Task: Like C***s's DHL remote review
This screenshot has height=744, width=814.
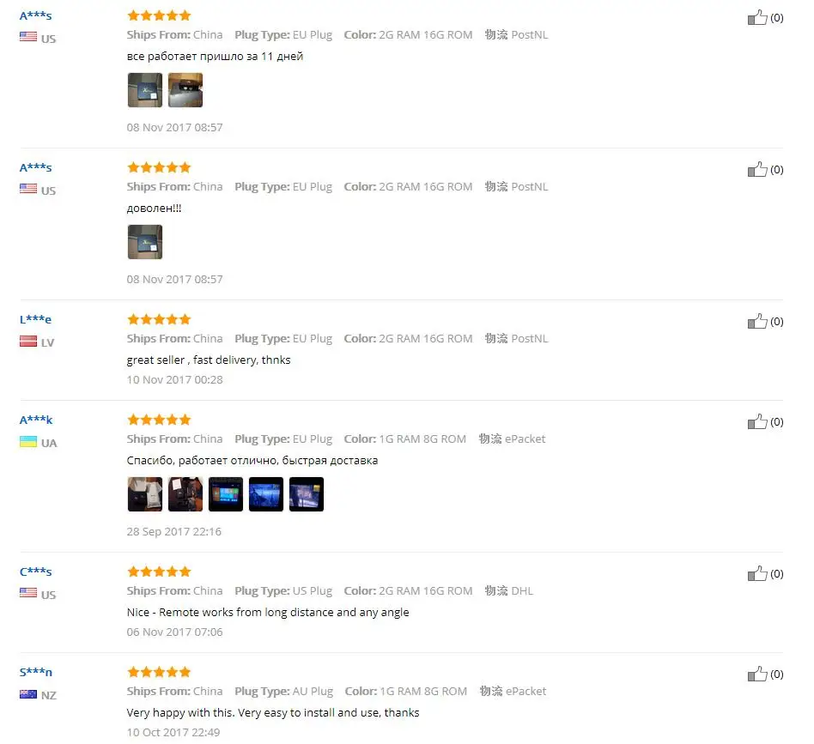Action: click(x=756, y=574)
